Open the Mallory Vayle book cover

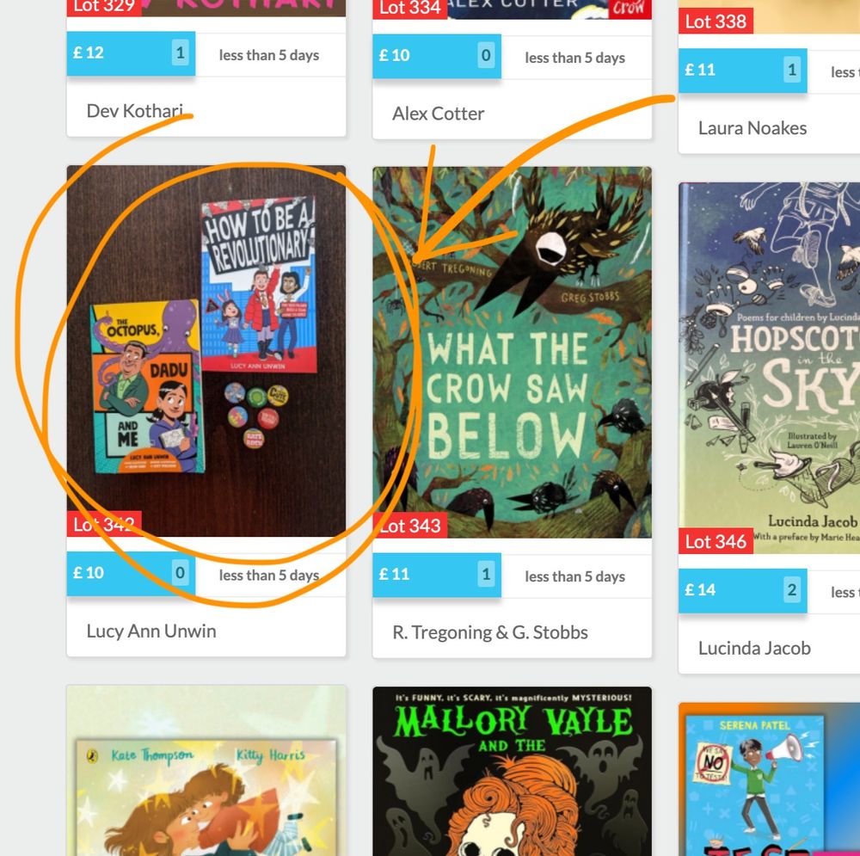tap(513, 771)
